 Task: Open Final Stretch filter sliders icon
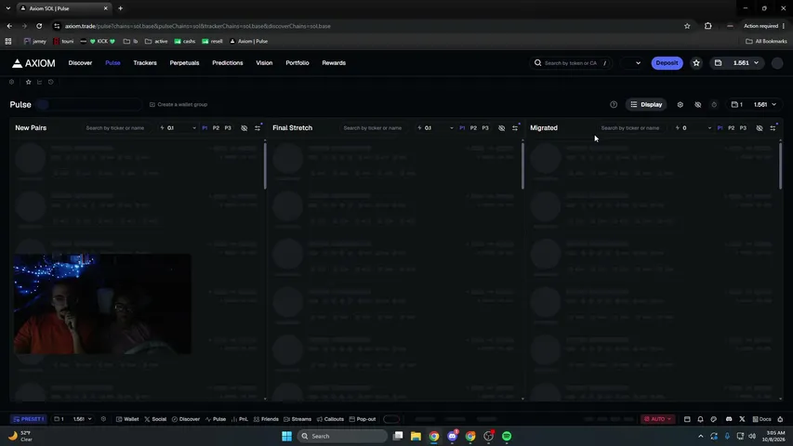pyautogui.click(x=515, y=128)
